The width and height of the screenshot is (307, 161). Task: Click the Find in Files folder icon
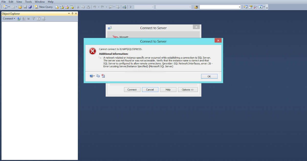click(x=196, y=7)
